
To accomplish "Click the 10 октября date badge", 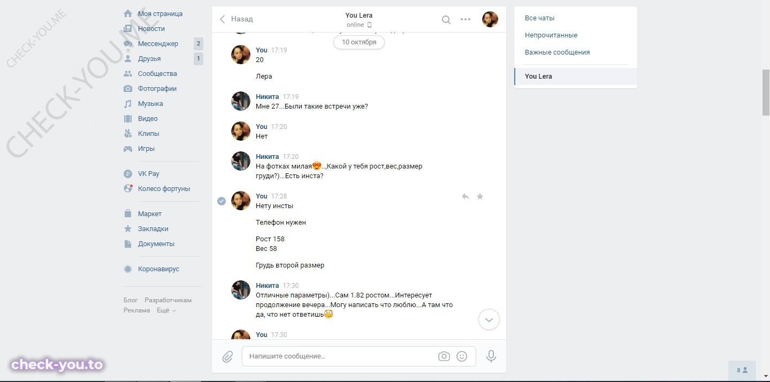I will tap(359, 42).
